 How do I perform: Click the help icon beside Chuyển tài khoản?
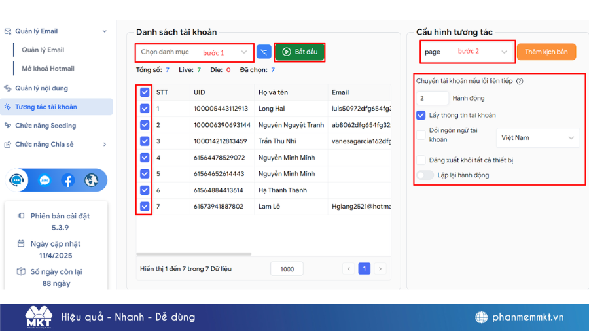520,81
